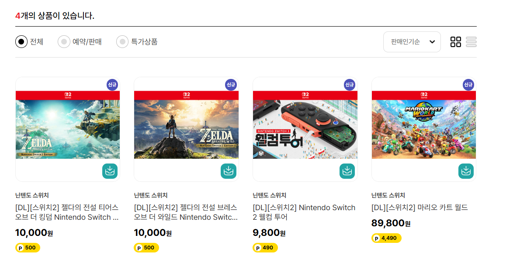Click download icon on Welcome Tour card

click(347, 171)
